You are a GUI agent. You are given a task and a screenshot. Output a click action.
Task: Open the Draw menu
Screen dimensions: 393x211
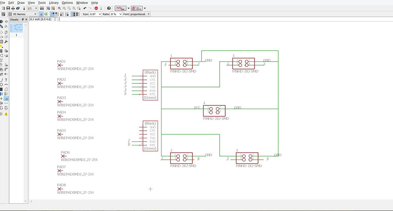[21, 2]
